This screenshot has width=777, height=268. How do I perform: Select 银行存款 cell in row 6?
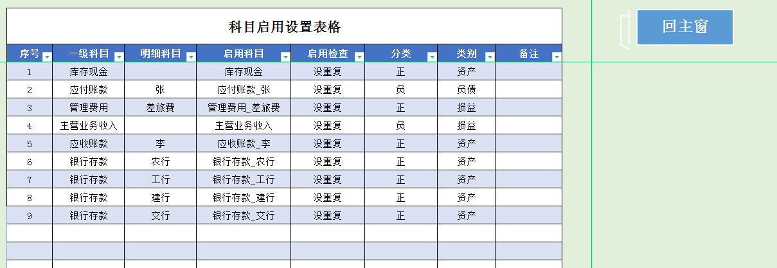89,161
